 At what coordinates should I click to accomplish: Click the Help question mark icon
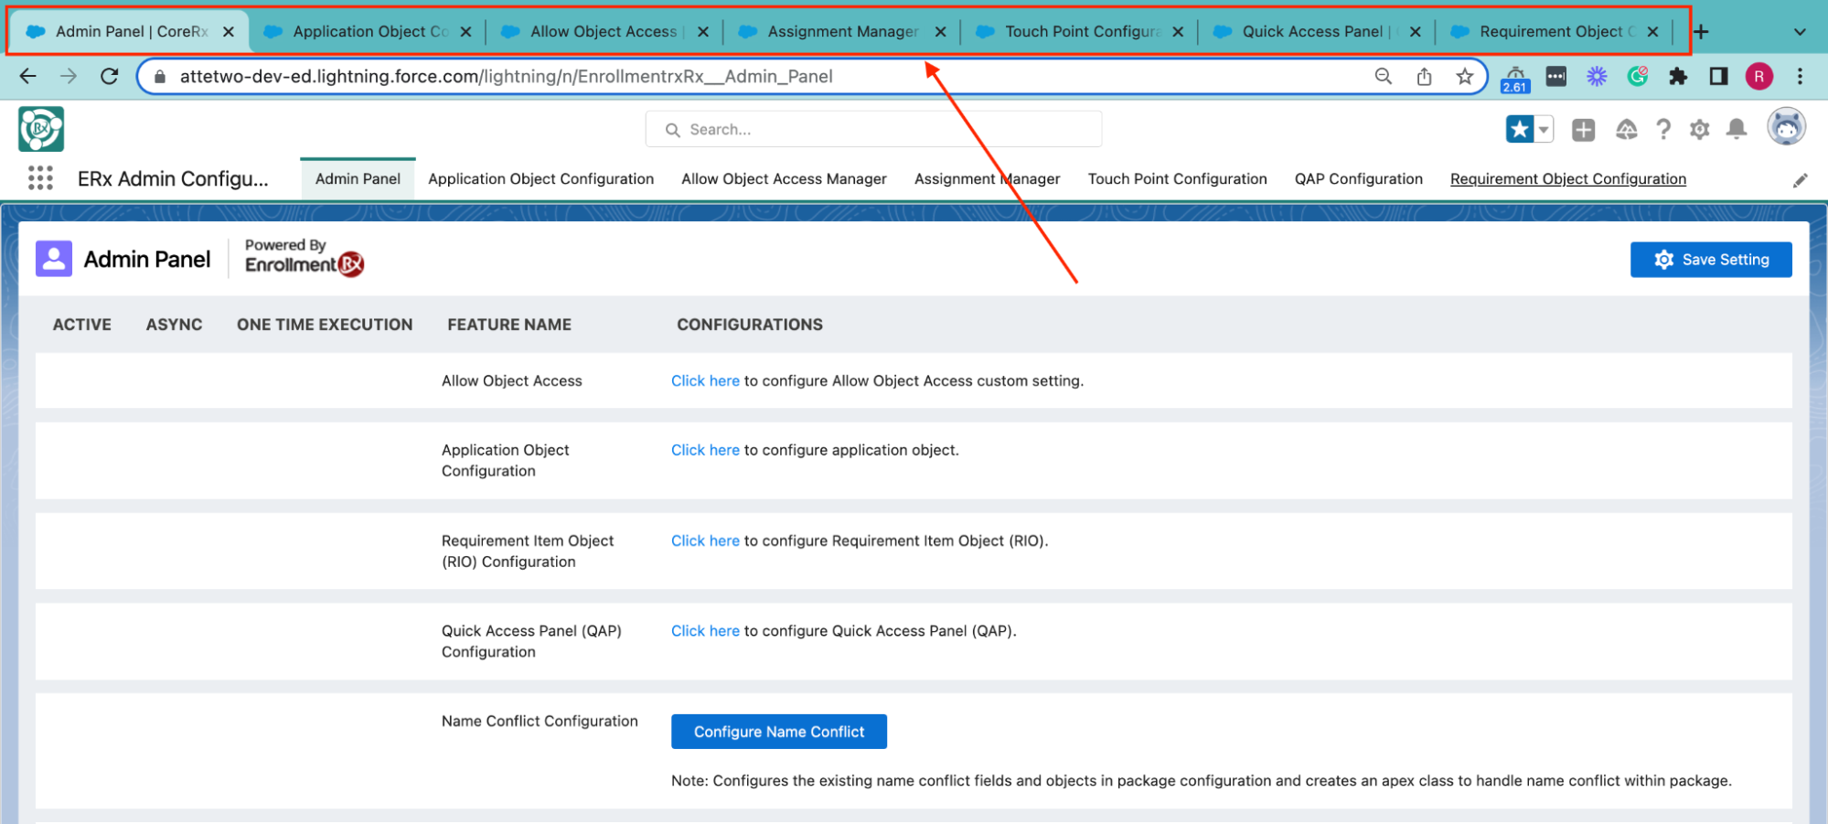tap(1663, 130)
